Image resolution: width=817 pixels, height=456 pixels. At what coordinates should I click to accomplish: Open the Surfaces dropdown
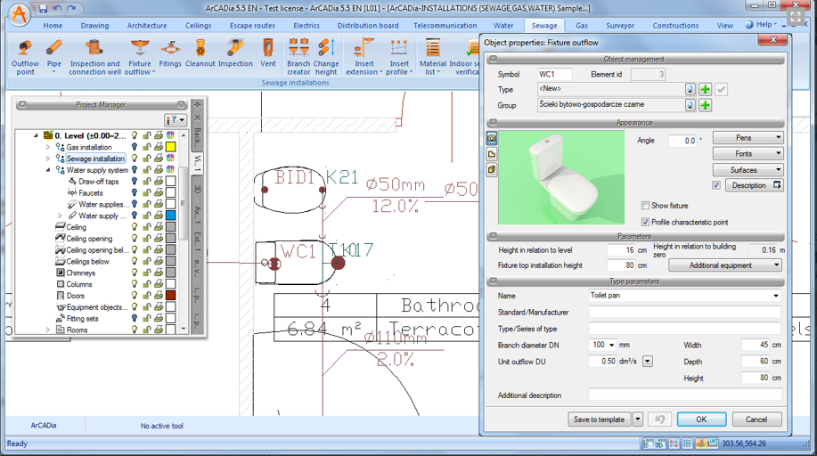tap(748, 170)
